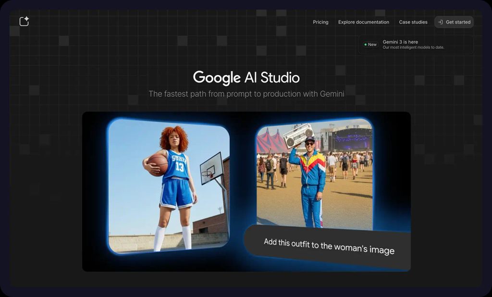Click the New badge pill
The height and width of the screenshot is (297, 492).
tap(370, 44)
